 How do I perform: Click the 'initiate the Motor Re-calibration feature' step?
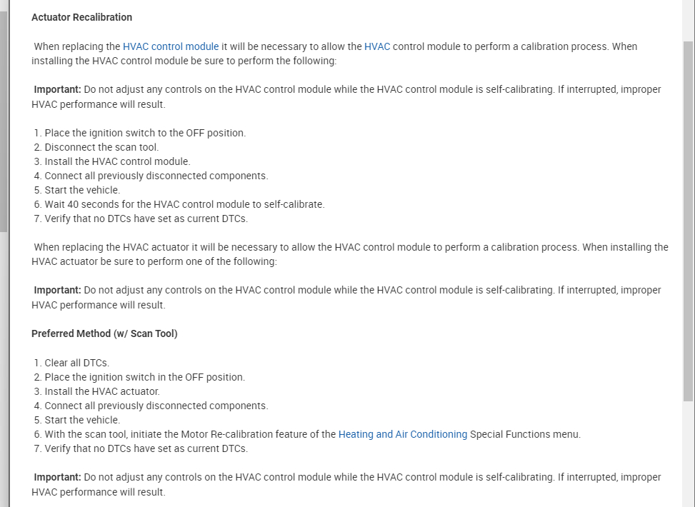pos(190,434)
